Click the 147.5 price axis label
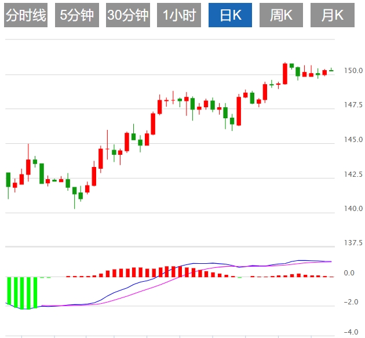The width and height of the screenshot is (365, 338). click(353, 105)
